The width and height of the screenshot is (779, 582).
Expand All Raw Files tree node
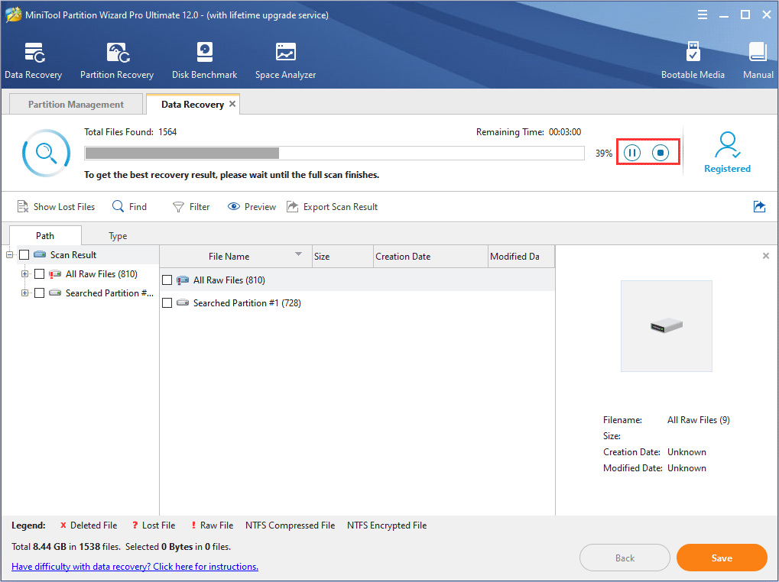click(x=24, y=274)
